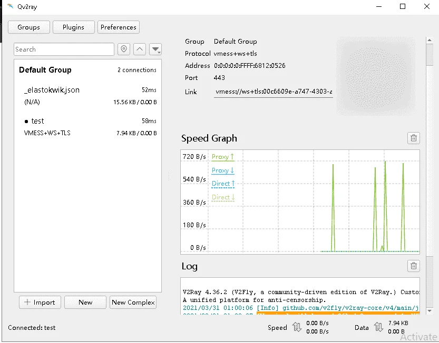Click the protocol value 'vmess+ws+tls'
This screenshot has width=439, height=343.
point(235,54)
